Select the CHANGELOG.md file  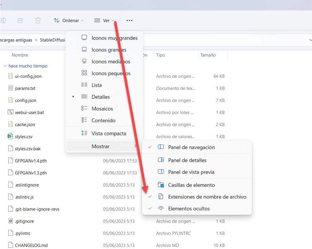pyautogui.click(x=31, y=245)
